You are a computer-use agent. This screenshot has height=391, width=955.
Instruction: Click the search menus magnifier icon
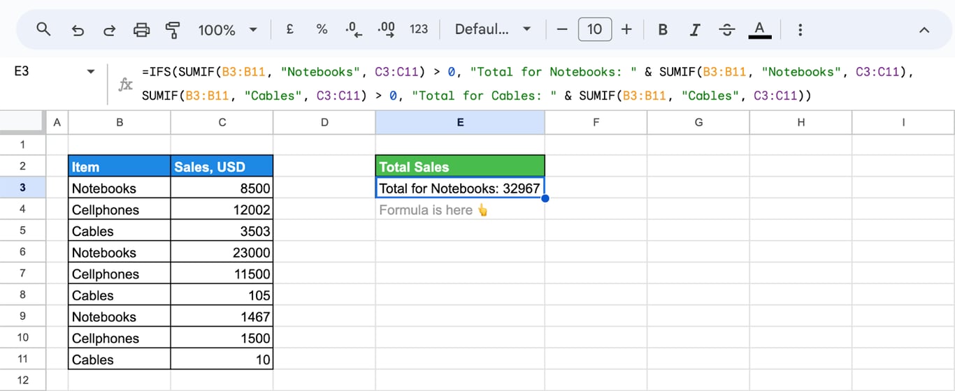coord(44,29)
